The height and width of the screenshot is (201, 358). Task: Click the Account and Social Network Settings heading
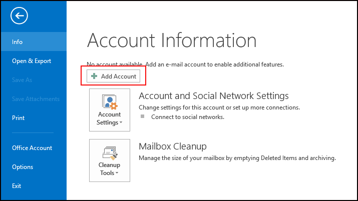[x=213, y=95]
